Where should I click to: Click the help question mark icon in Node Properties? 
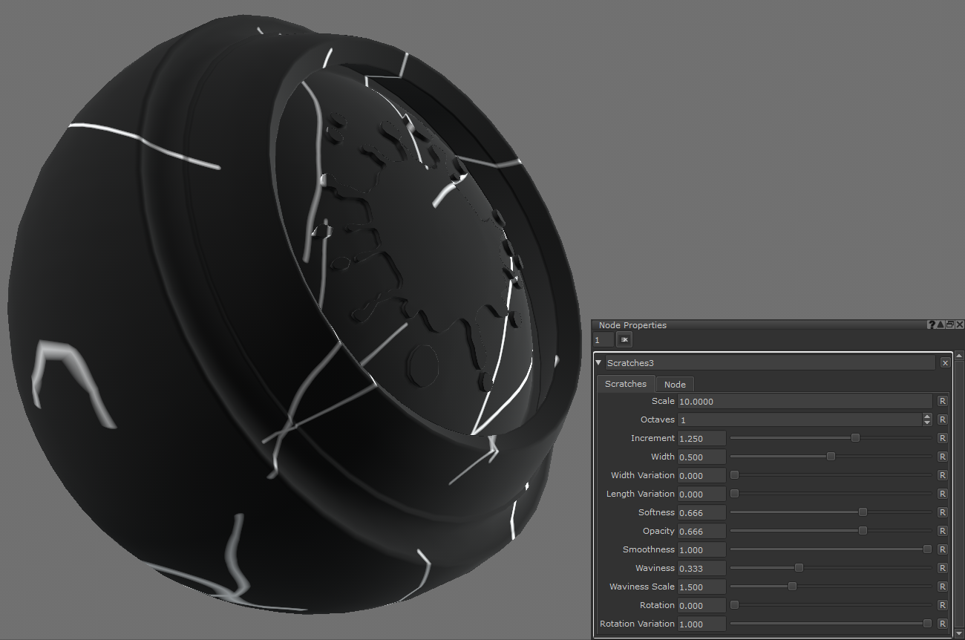coord(932,325)
